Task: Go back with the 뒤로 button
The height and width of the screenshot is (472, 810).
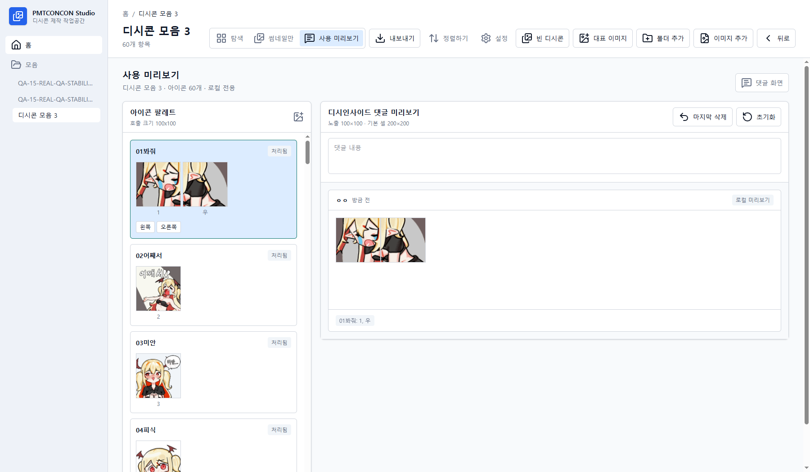Action: 776,38
